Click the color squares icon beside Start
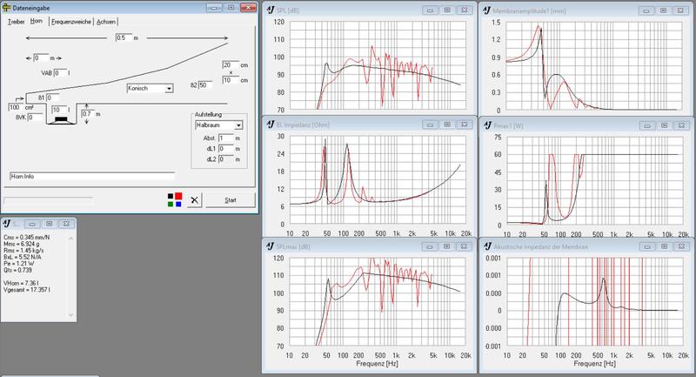The image size is (696, 377). [175, 199]
